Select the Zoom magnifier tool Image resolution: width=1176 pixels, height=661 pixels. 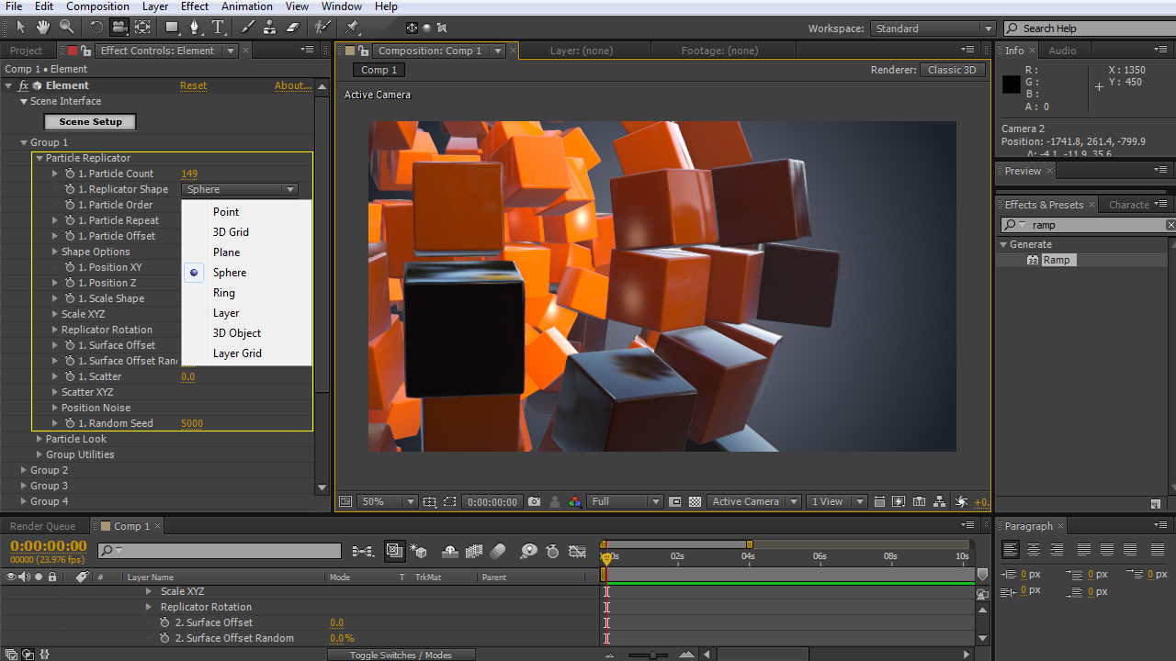click(x=67, y=28)
